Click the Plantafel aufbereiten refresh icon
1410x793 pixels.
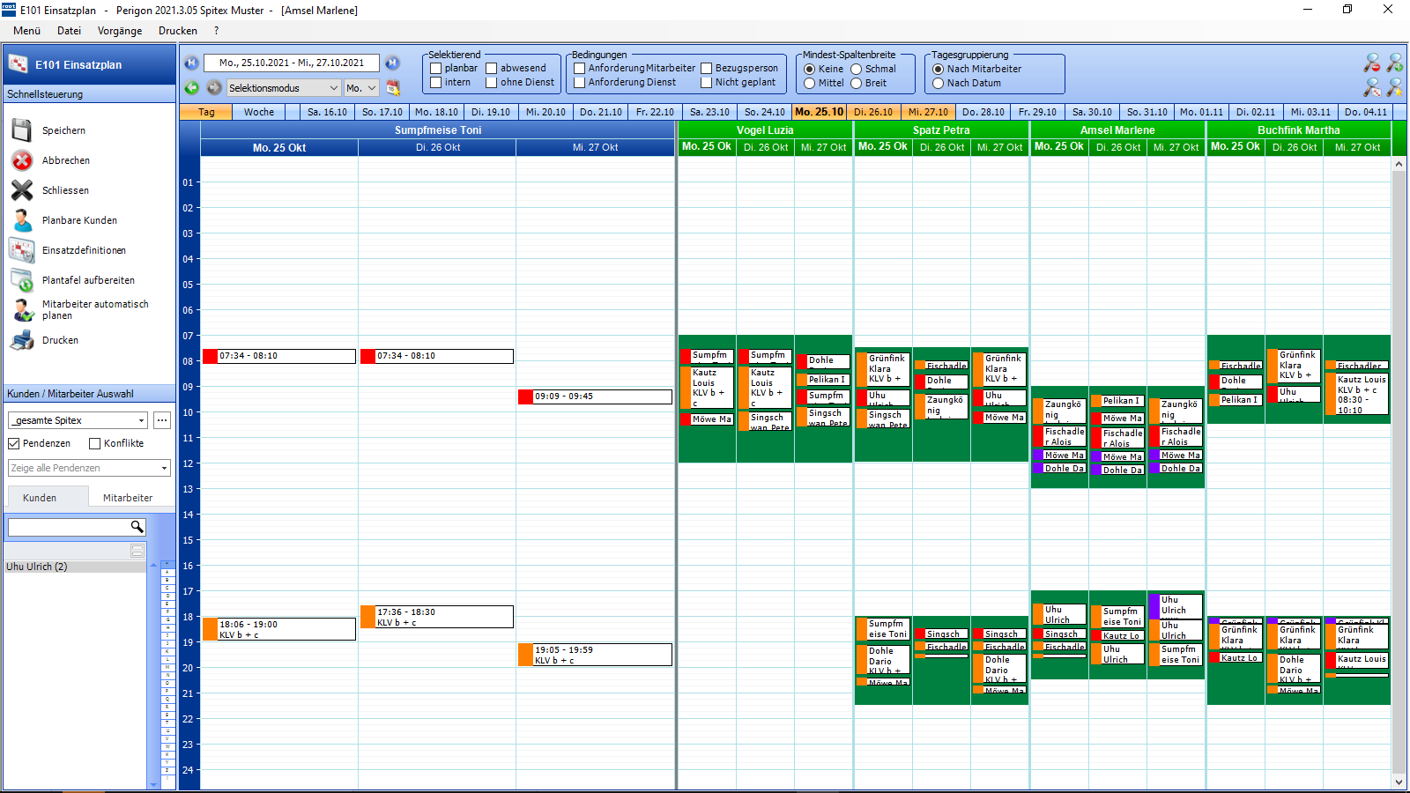[x=22, y=280]
